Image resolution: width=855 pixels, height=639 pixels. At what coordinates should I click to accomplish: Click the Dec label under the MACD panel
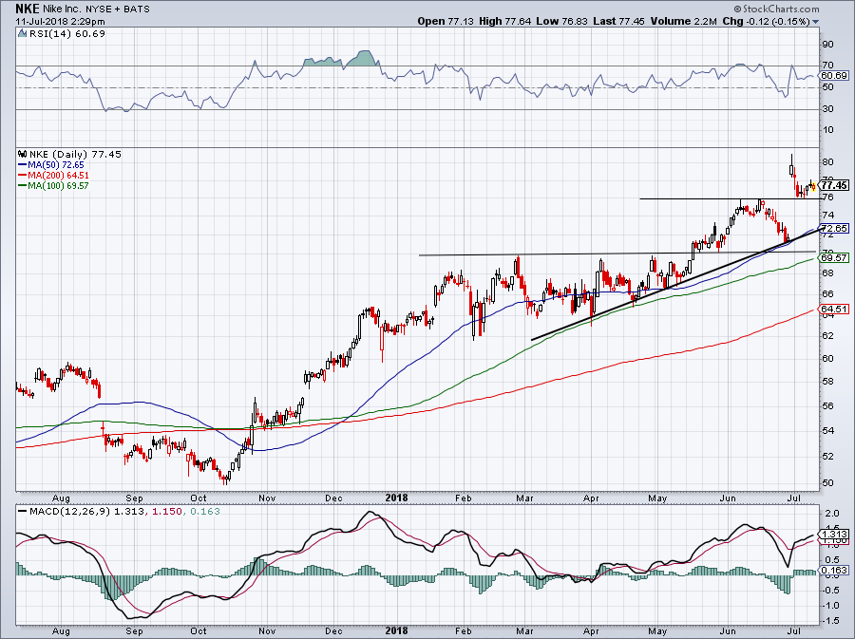(333, 631)
